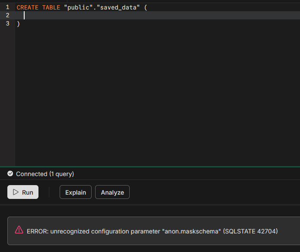Click the "saved_data" table name text
This screenshot has height=252, width=300.
coord(118,7)
